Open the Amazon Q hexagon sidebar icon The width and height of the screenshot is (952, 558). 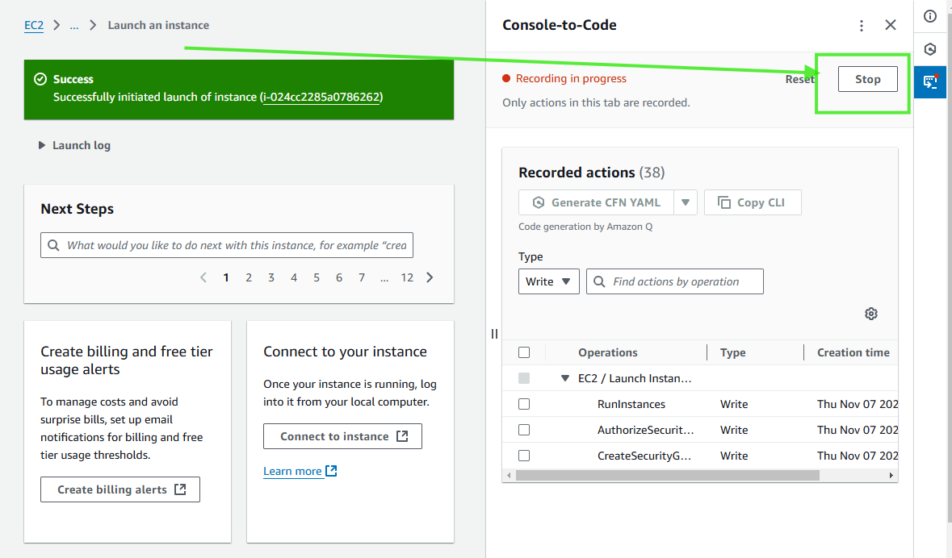coord(930,49)
